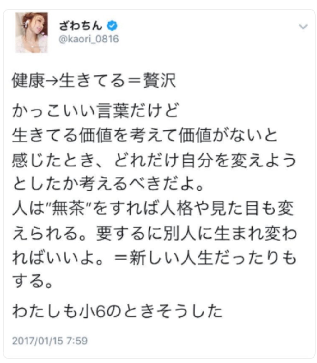This screenshot has width=317, height=363.
Task: Click the display name ざわちん
Action: pos(81,26)
